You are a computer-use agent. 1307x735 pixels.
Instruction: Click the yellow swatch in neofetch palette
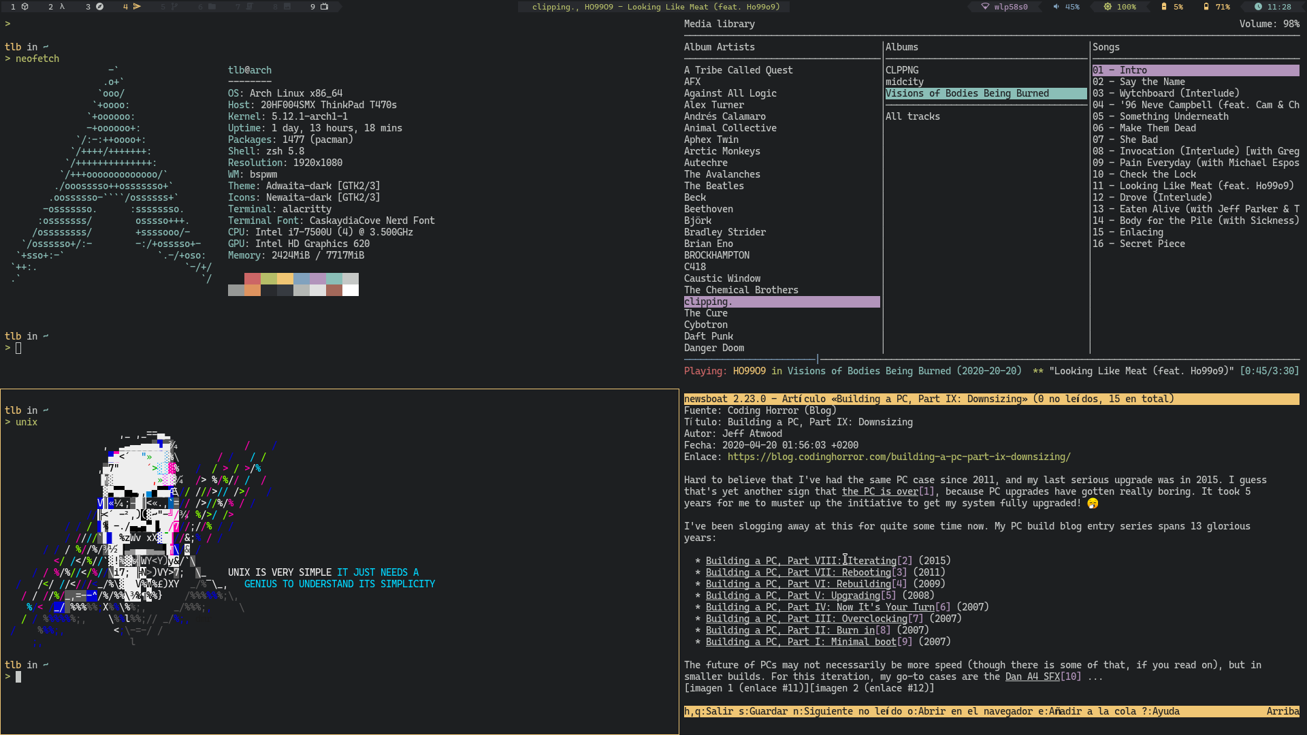pyautogui.click(x=285, y=279)
